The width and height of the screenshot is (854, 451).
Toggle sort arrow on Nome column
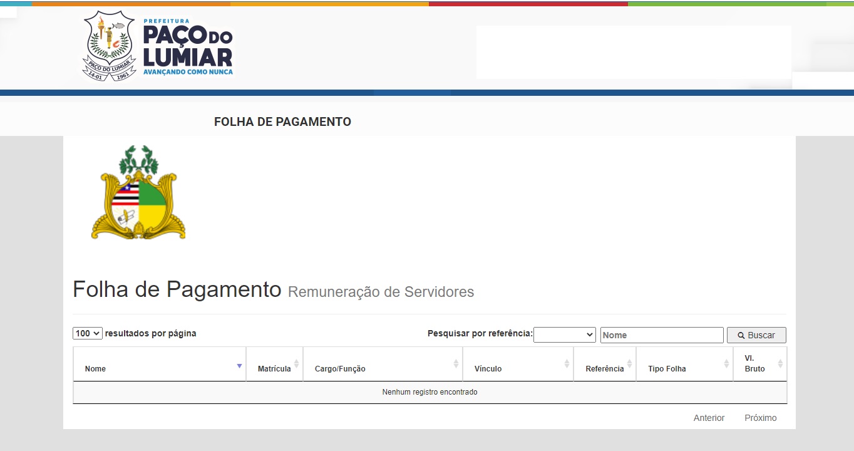pos(239,366)
